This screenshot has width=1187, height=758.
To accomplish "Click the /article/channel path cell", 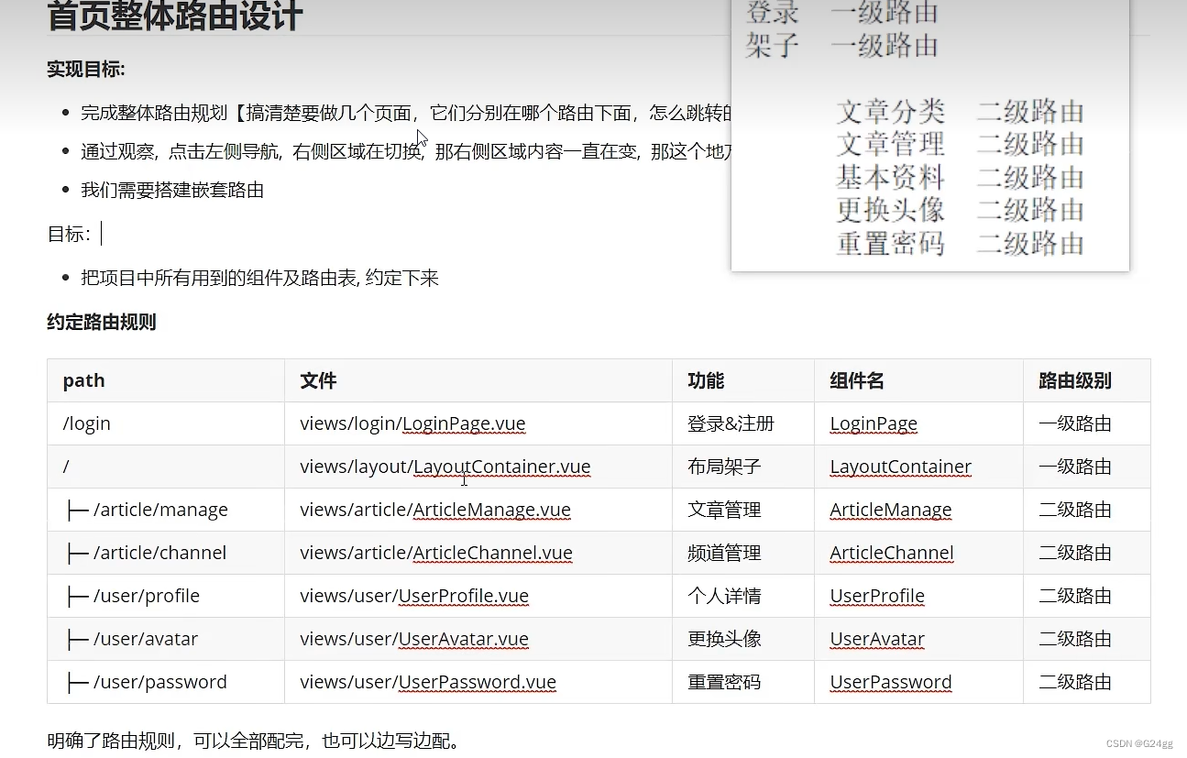I will 166,553.
